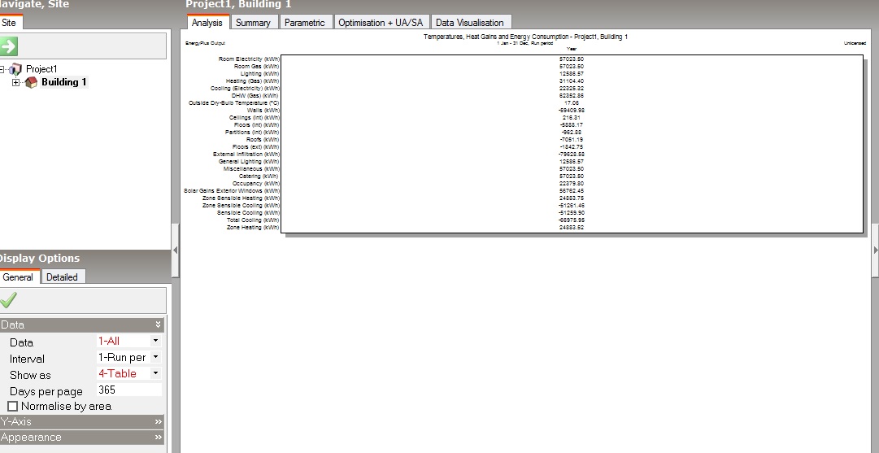Click the EnergyPlus Output label
This screenshot has width=879, height=453.
coord(205,43)
